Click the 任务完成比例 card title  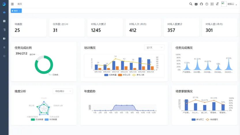23,48
